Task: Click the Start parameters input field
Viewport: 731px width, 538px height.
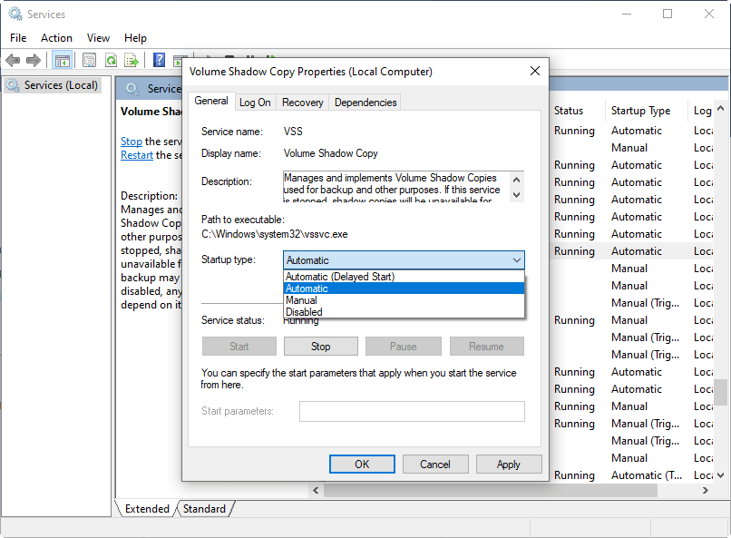Action: click(x=412, y=411)
